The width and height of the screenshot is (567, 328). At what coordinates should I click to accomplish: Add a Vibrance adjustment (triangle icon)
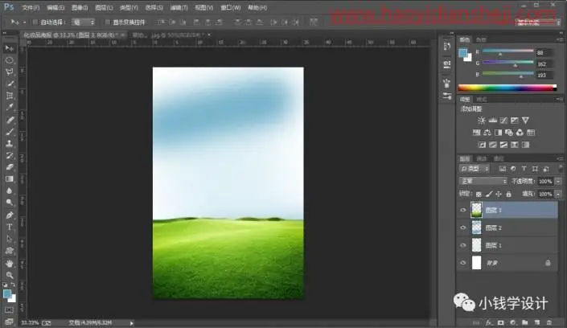tap(525, 120)
